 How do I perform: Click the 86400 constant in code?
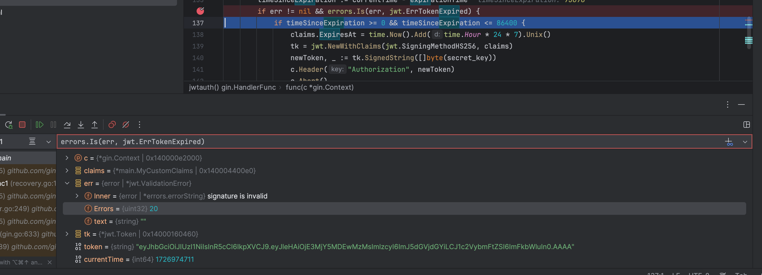click(507, 23)
